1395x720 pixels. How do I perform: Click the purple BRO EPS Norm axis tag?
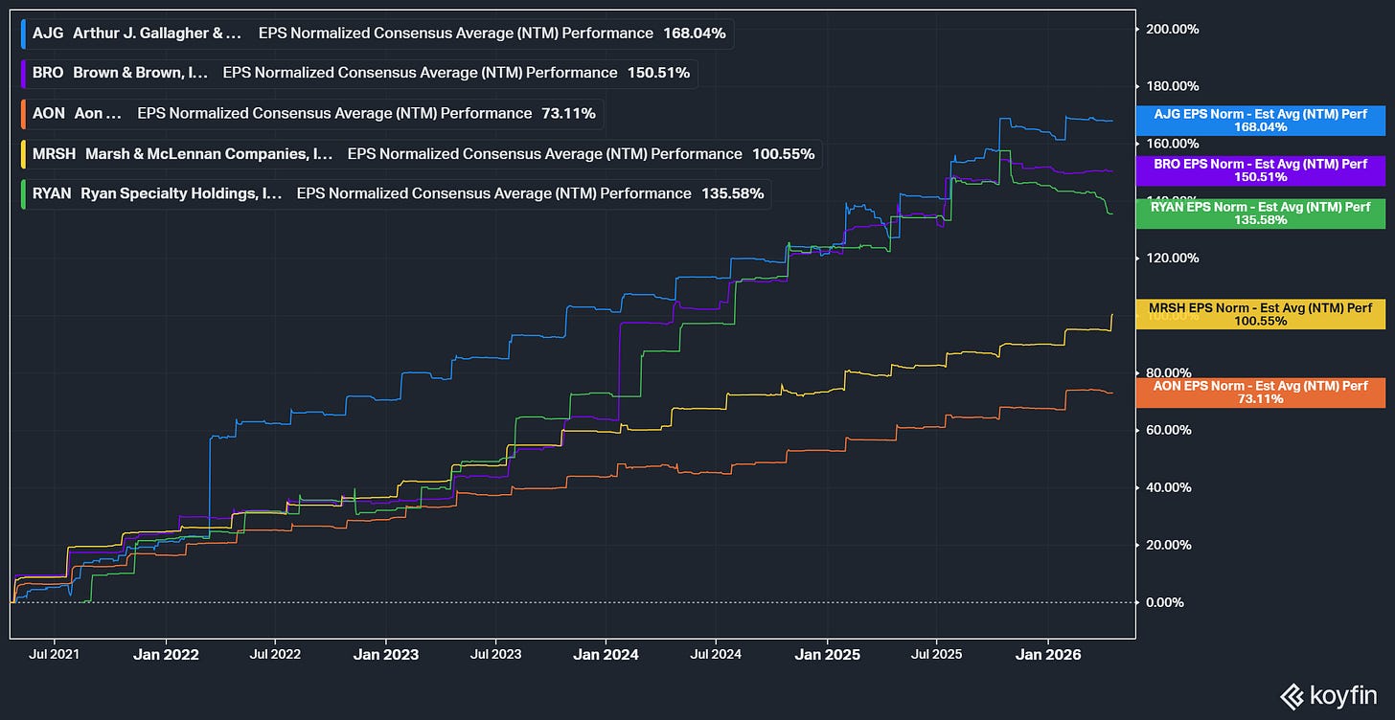pyautogui.click(x=1260, y=170)
